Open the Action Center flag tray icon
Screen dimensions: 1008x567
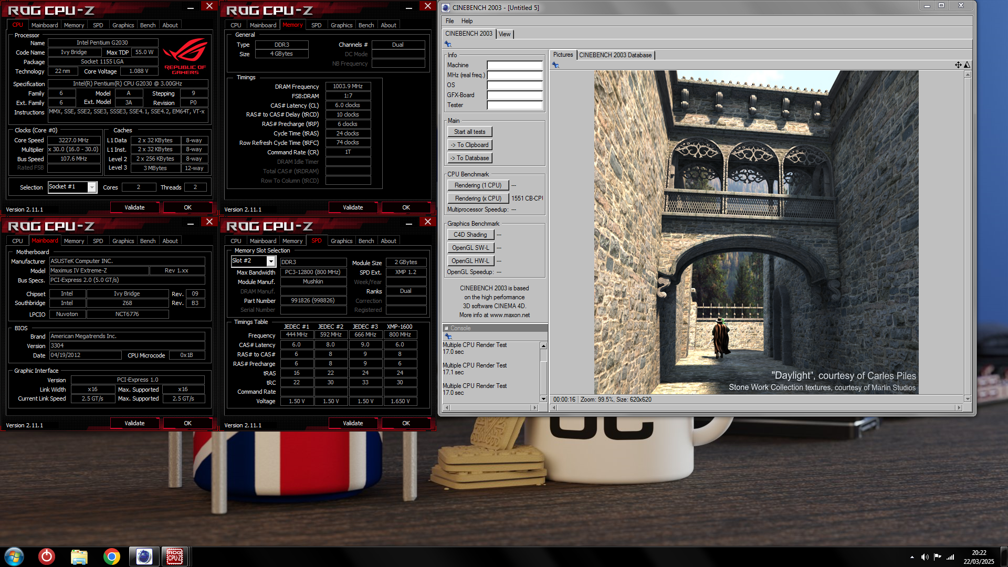(937, 557)
